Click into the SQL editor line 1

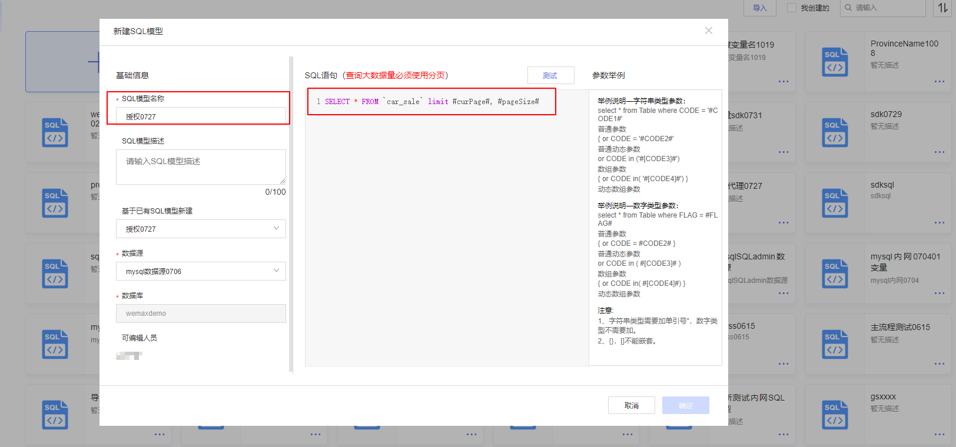(x=431, y=102)
